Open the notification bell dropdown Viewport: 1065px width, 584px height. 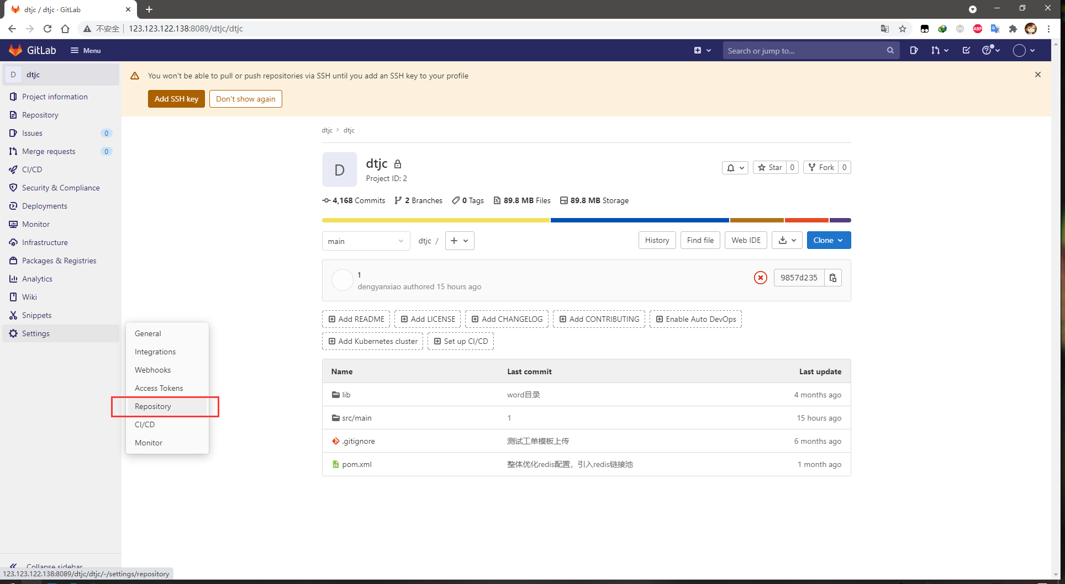click(735, 167)
